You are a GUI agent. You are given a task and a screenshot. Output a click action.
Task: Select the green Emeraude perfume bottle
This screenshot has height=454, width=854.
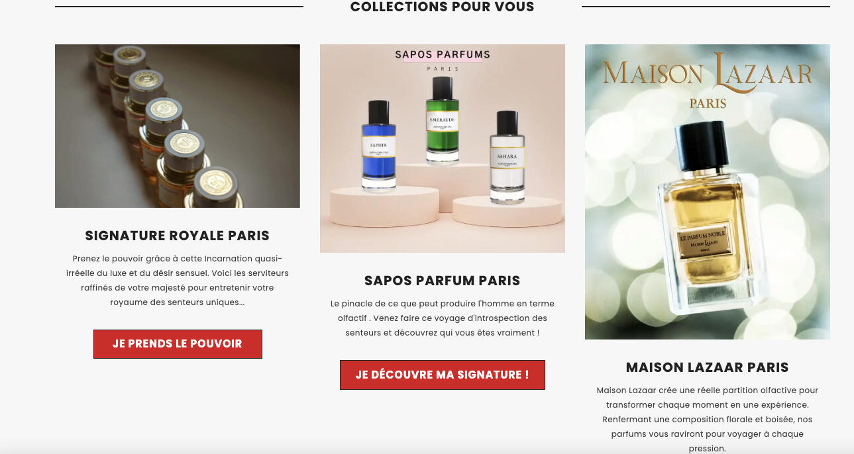pyautogui.click(x=442, y=119)
